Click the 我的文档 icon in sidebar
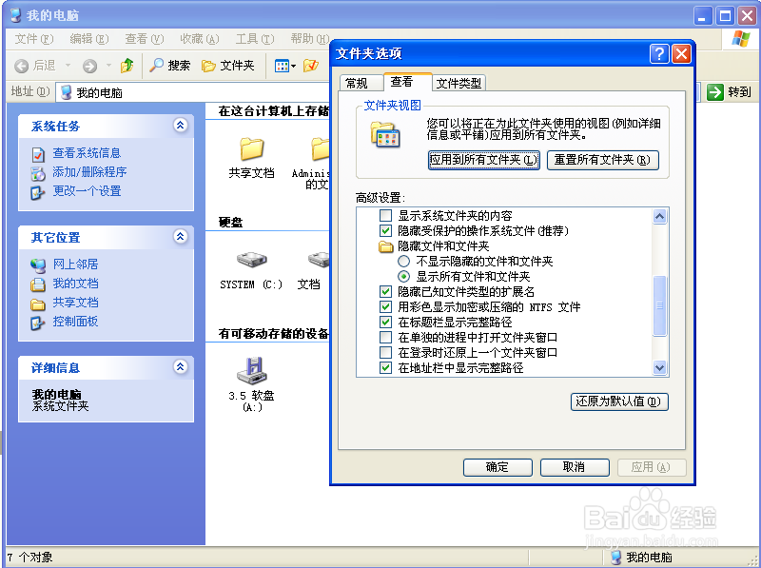This screenshot has width=761, height=568. (38, 284)
